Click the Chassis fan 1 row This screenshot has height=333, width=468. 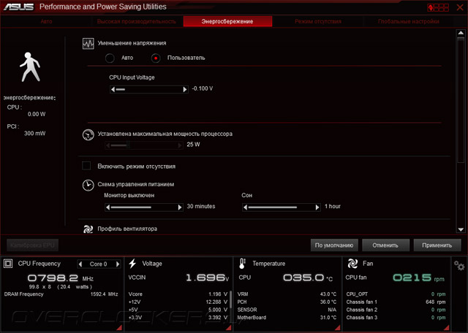(x=396, y=302)
